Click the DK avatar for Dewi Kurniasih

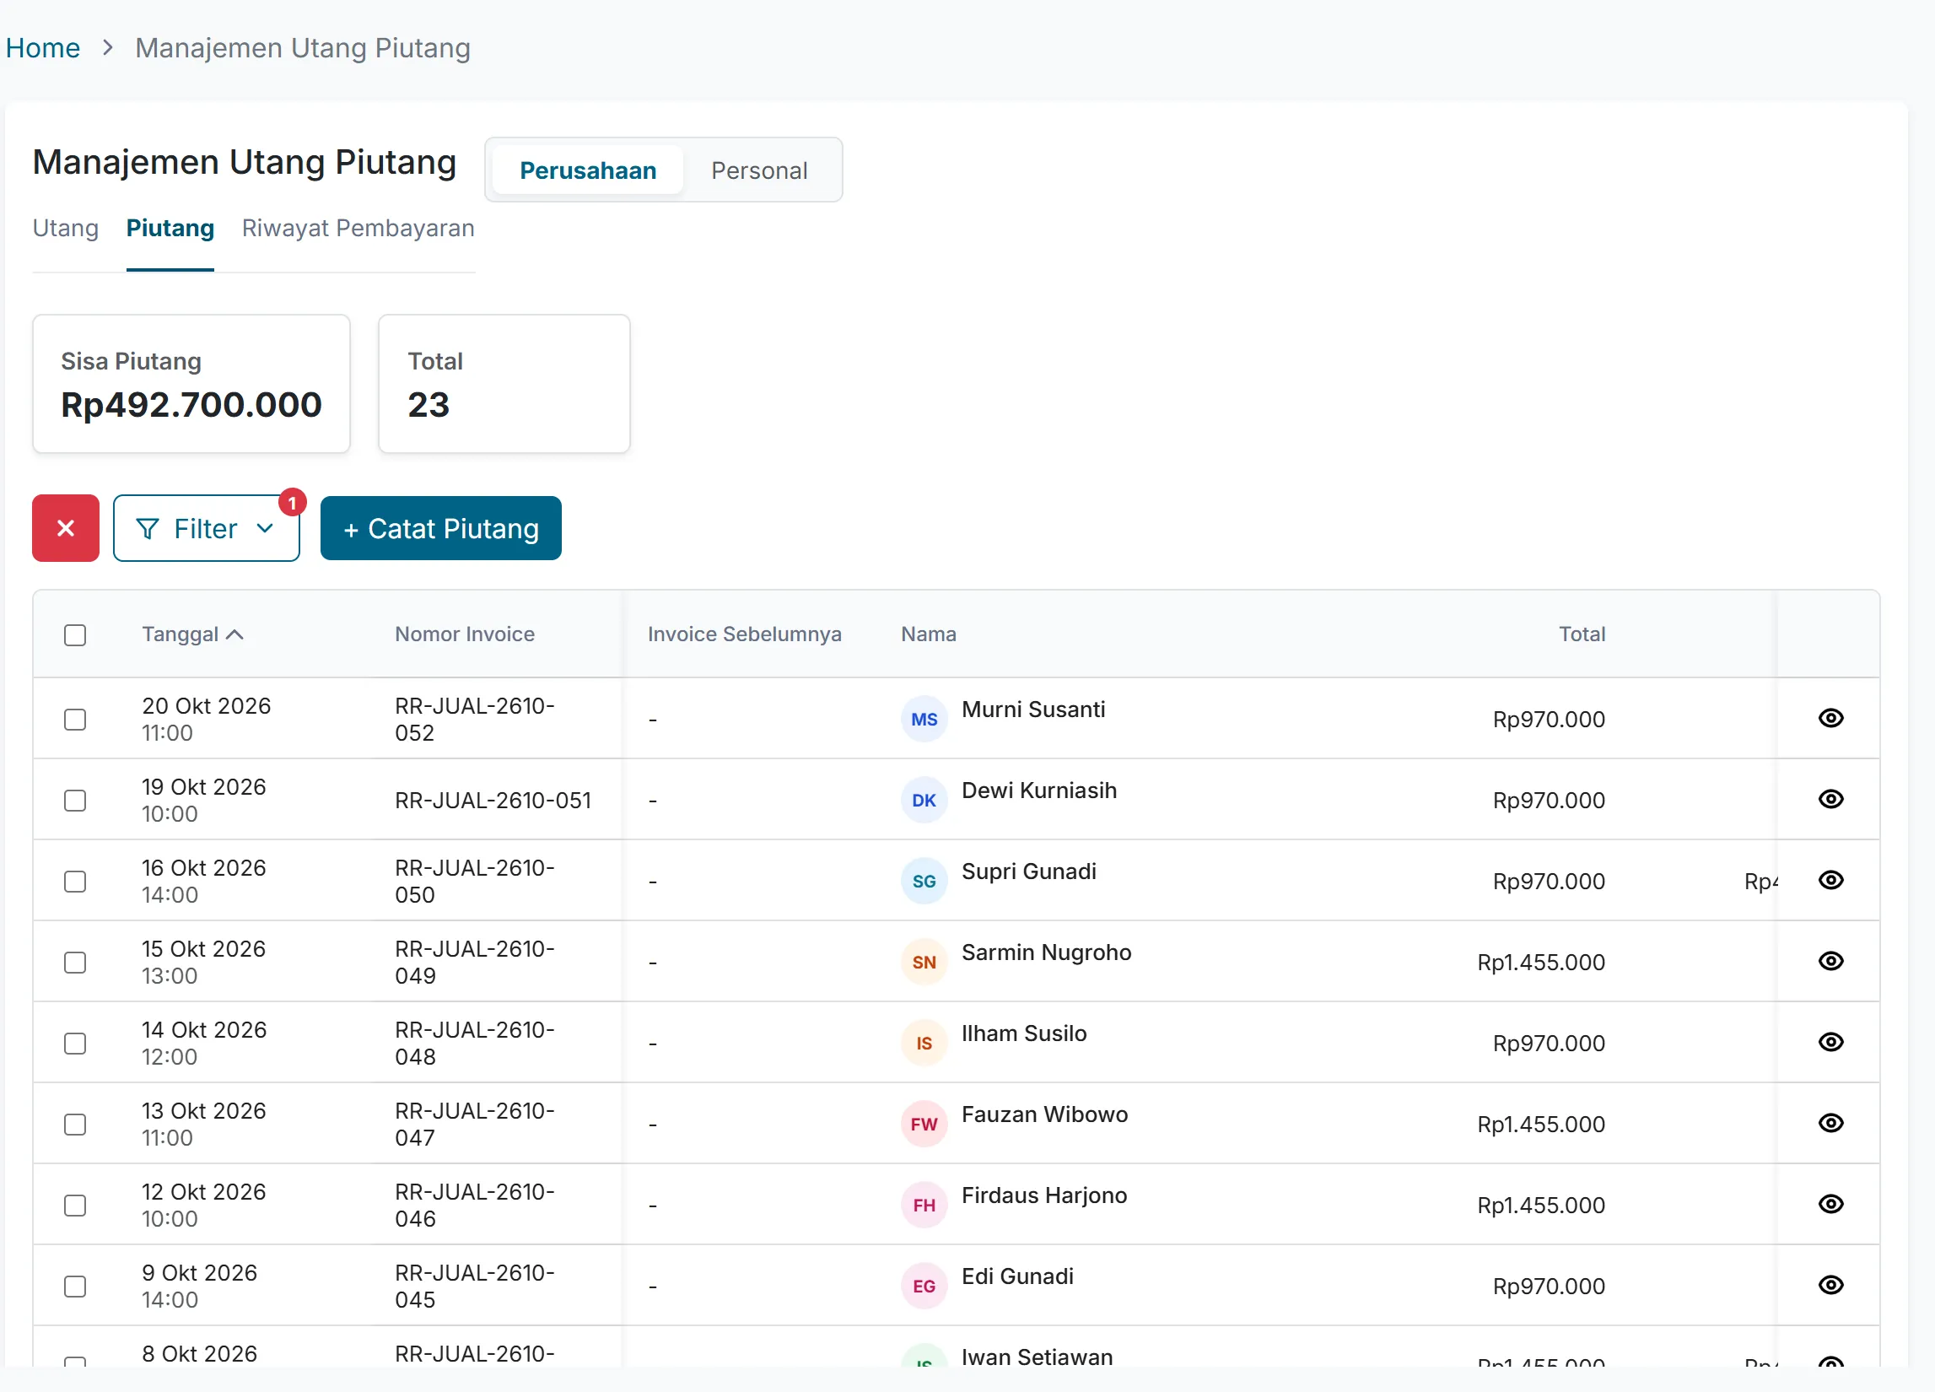coord(924,801)
